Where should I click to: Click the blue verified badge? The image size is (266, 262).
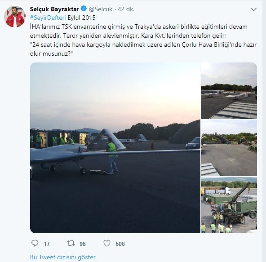pos(84,9)
